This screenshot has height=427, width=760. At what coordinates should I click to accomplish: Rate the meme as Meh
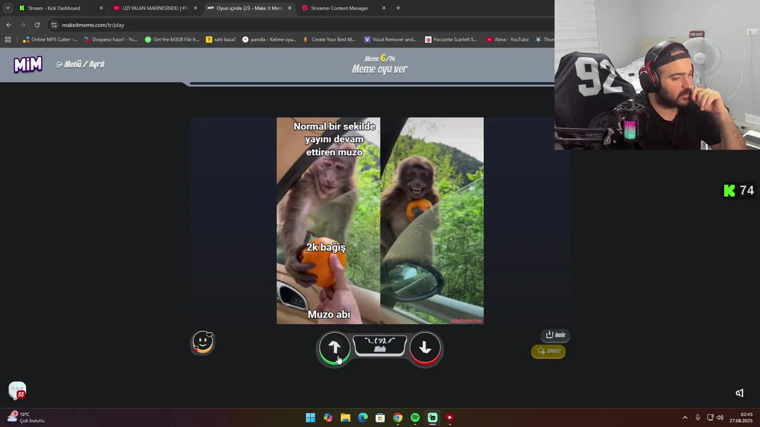click(380, 345)
